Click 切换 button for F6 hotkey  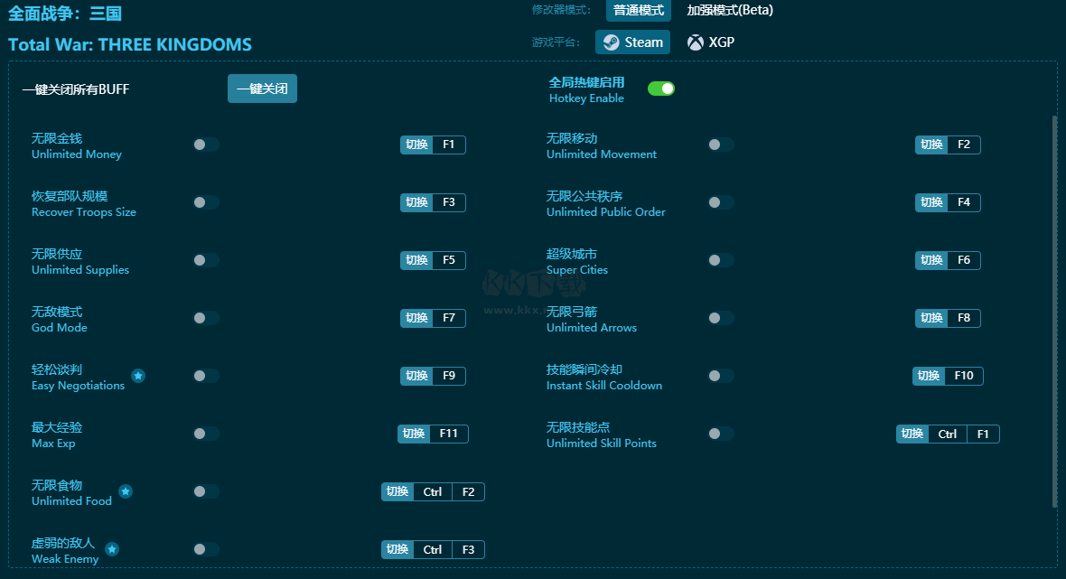click(x=930, y=260)
